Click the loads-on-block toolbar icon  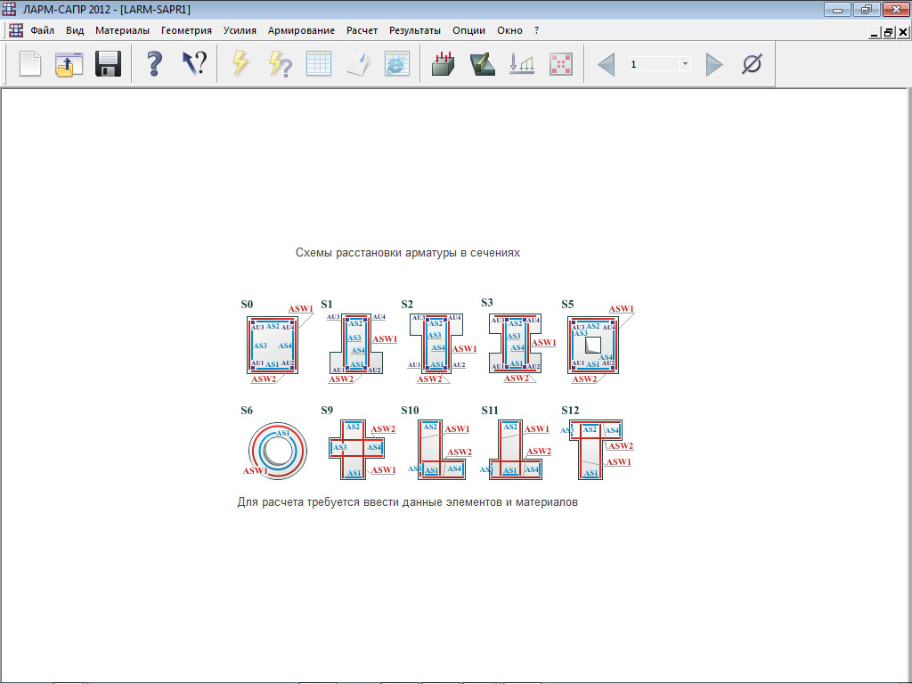coord(444,64)
